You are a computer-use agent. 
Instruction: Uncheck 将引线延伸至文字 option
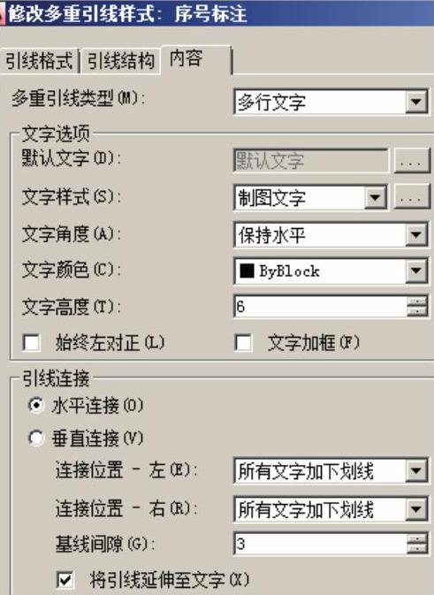65,579
